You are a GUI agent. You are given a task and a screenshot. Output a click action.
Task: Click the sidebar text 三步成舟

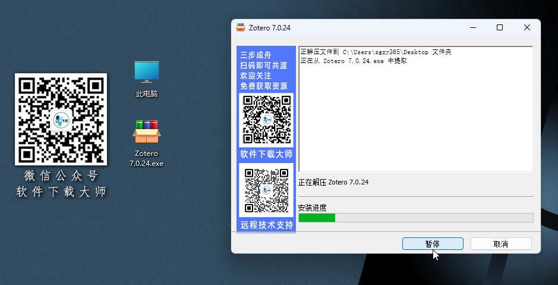256,55
